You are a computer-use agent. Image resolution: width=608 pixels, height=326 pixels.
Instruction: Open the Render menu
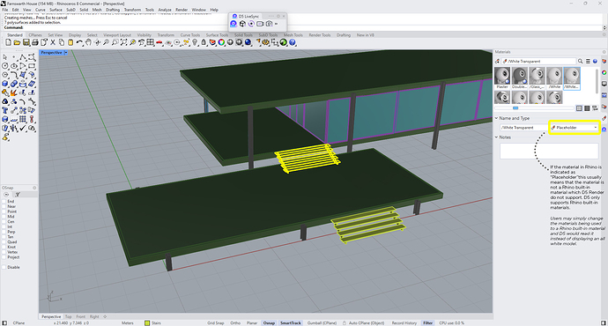[x=182, y=10]
